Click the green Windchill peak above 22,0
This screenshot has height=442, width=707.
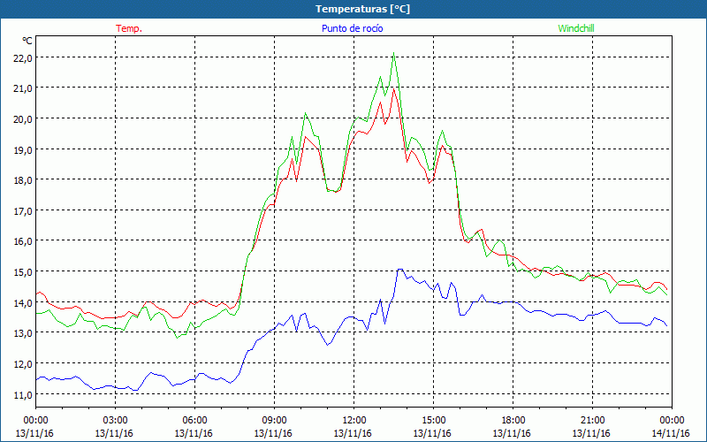[394, 53]
